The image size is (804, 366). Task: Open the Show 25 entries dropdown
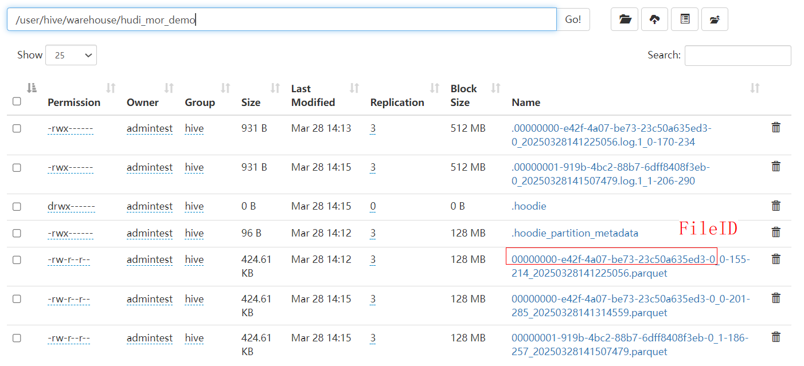(x=71, y=56)
